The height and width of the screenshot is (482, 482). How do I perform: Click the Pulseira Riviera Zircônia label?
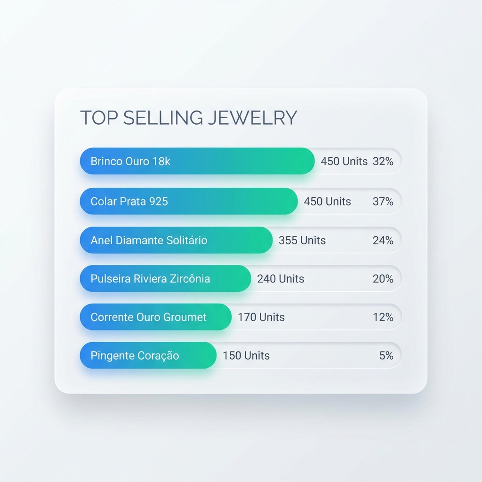(x=150, y=279)
